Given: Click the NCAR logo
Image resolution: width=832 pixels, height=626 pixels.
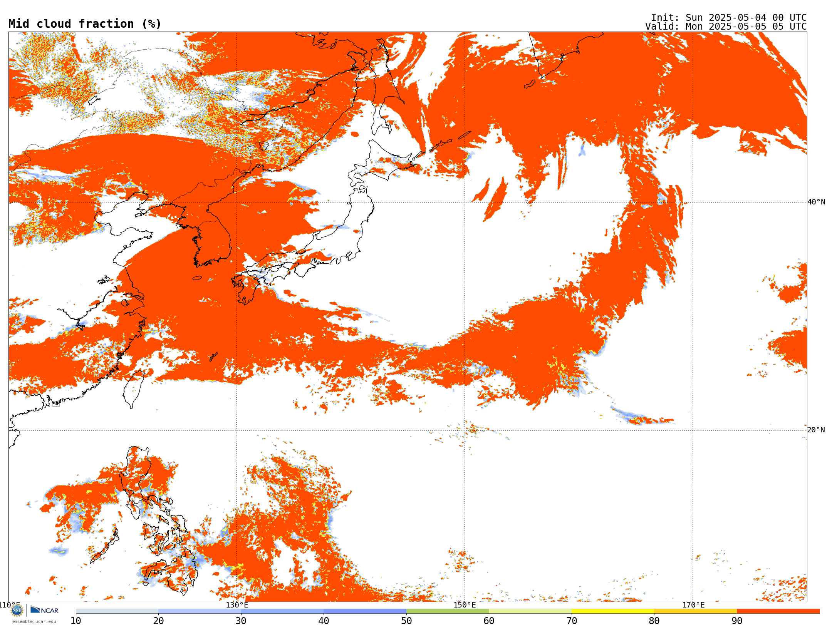Looking at the screenshot, I should point(44,610).
